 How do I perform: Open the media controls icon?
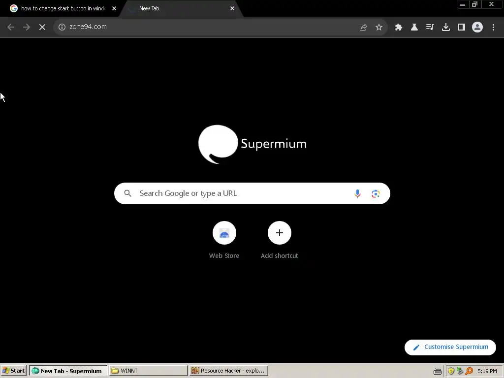point(430,28)
